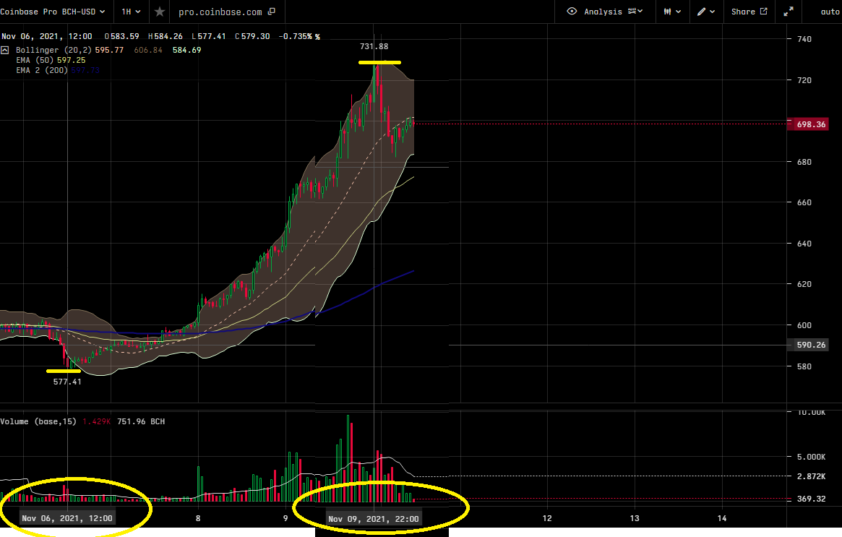Click the volume reading 751.96 BCH
842x537 pixels.
[141, 421]
